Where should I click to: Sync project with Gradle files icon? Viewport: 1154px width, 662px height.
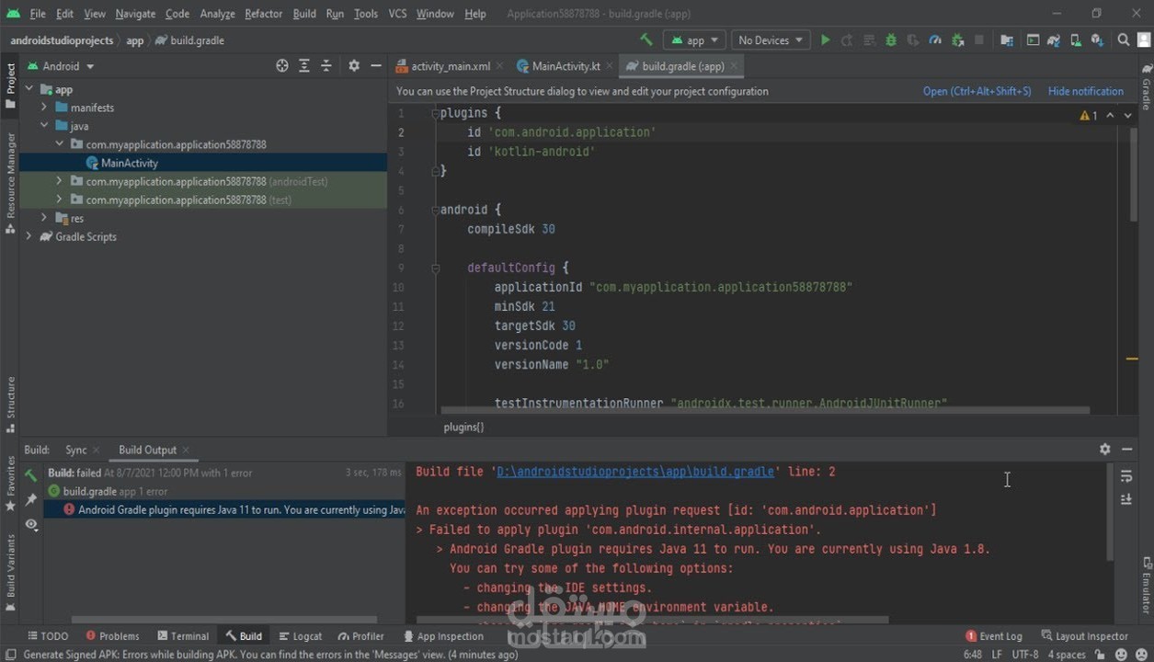click(1054, 40)
